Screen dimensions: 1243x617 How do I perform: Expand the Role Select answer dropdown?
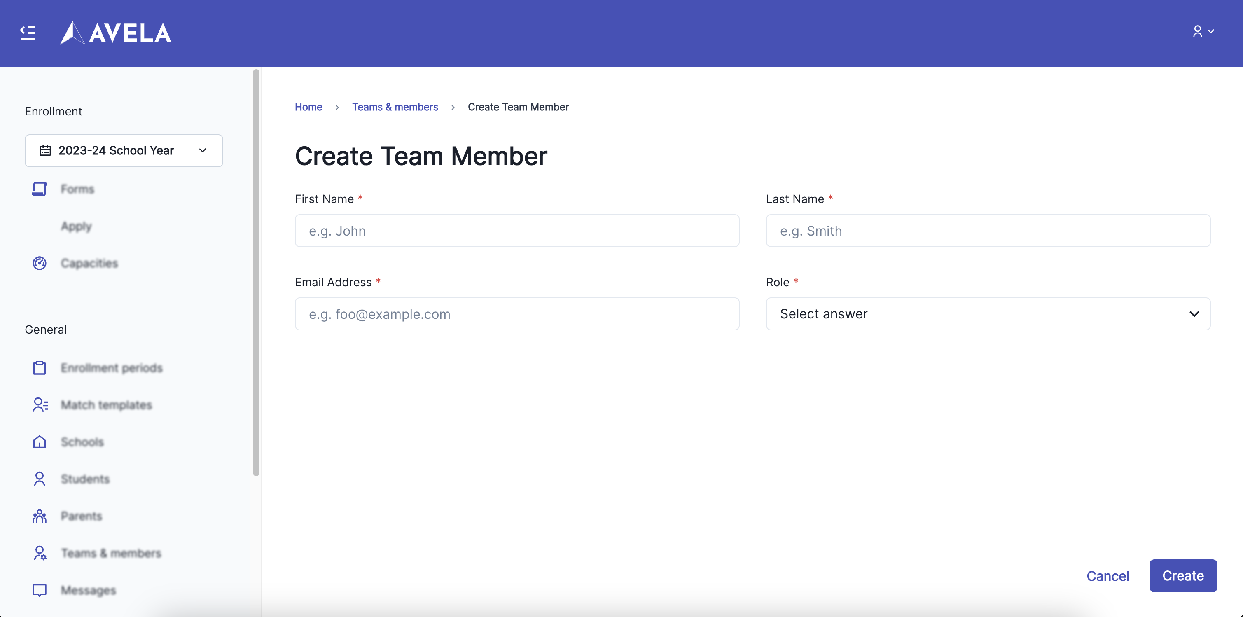tap(988, 314)
